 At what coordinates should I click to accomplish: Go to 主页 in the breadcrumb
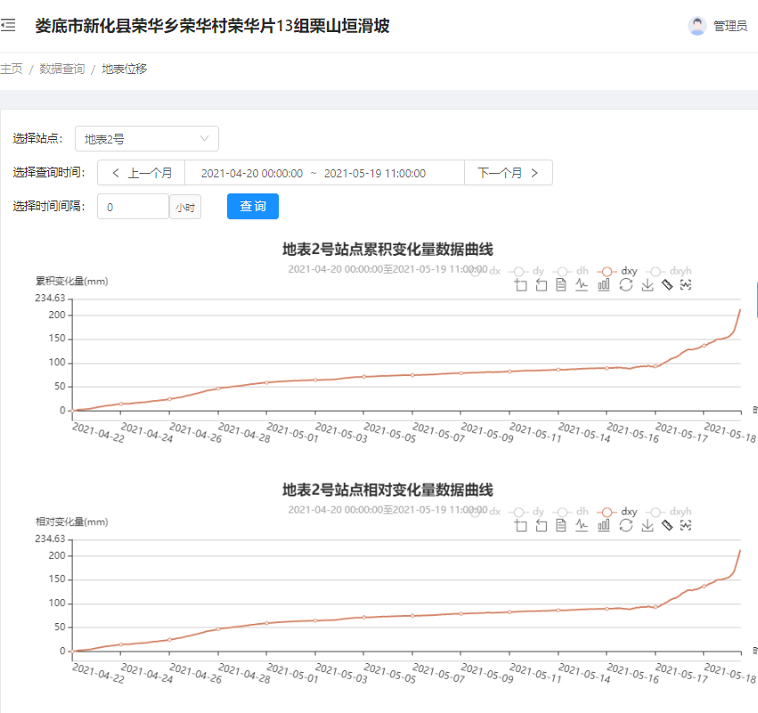pyautogui.click(x=12, y=69)
